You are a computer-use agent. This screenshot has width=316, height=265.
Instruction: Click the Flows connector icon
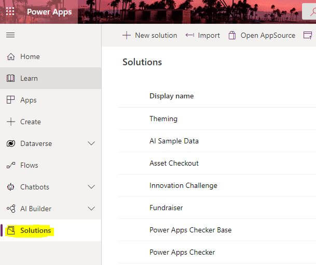pos(11,165)
